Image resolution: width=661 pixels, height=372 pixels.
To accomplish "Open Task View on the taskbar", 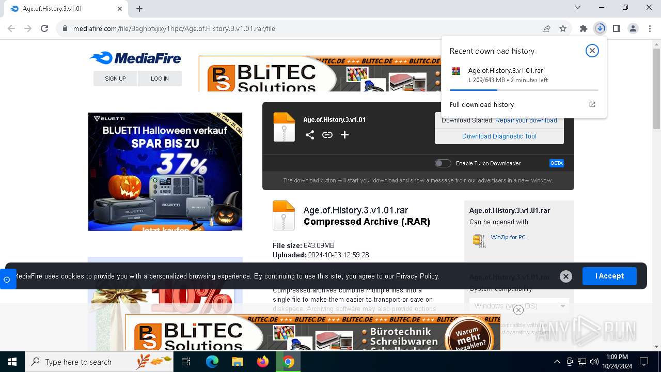I will point(186,362).
